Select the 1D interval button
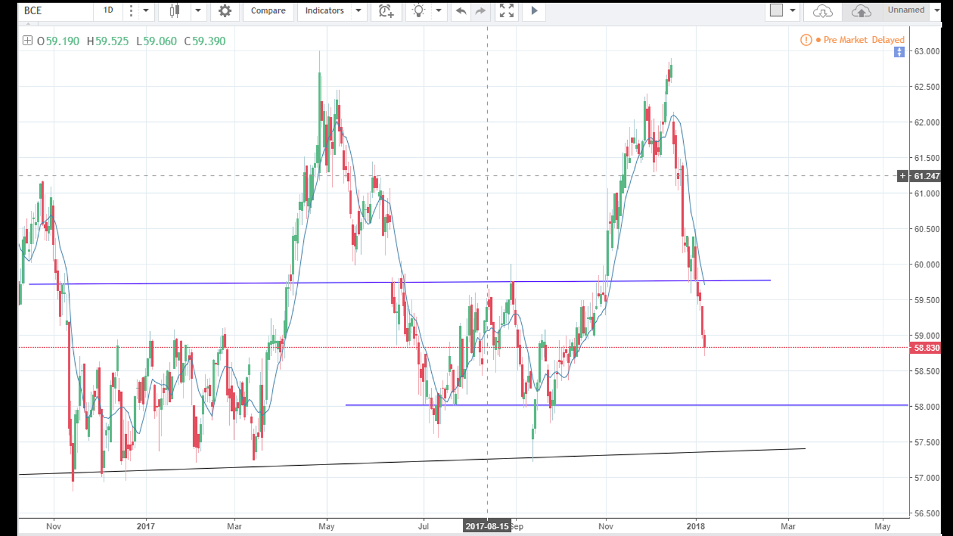The image size is (953, 536). click(x=108, y=11)
